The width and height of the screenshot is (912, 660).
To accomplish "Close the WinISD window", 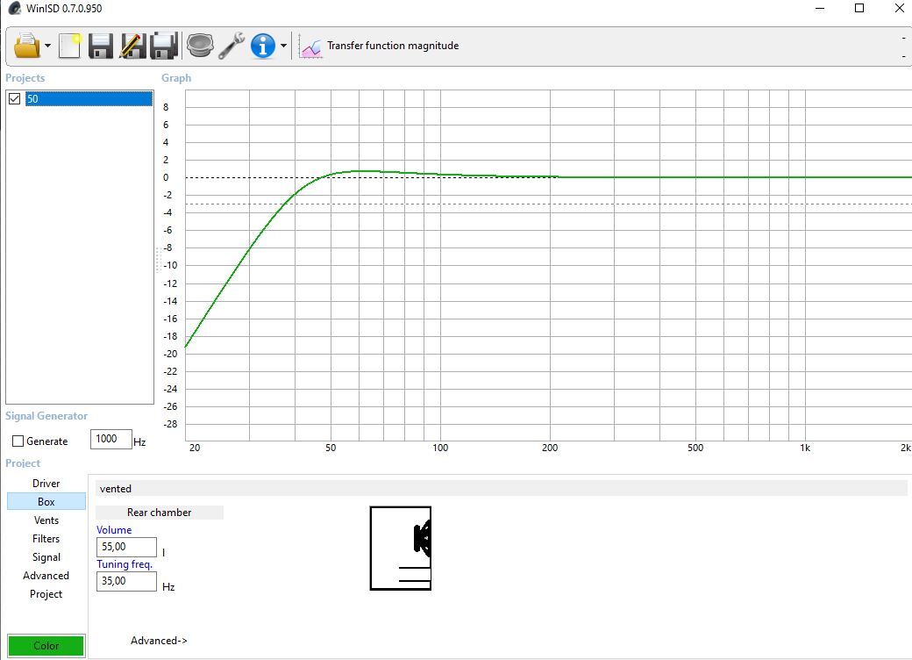I will point(899,9).
